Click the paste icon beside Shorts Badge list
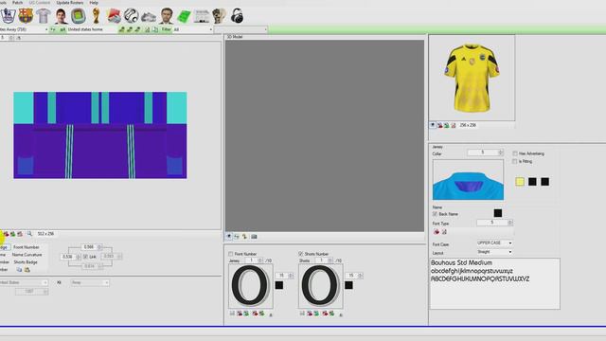The image size is (606, 341). (x=27, y=269)
